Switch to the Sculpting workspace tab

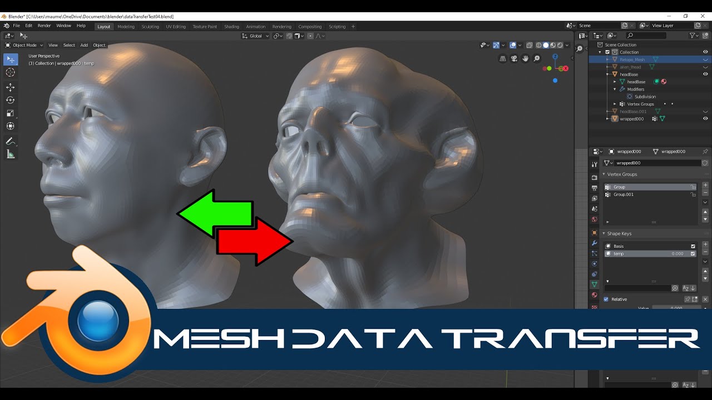(150, 26)
